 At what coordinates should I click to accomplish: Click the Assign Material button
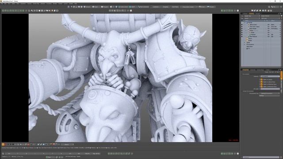point(270,16)
